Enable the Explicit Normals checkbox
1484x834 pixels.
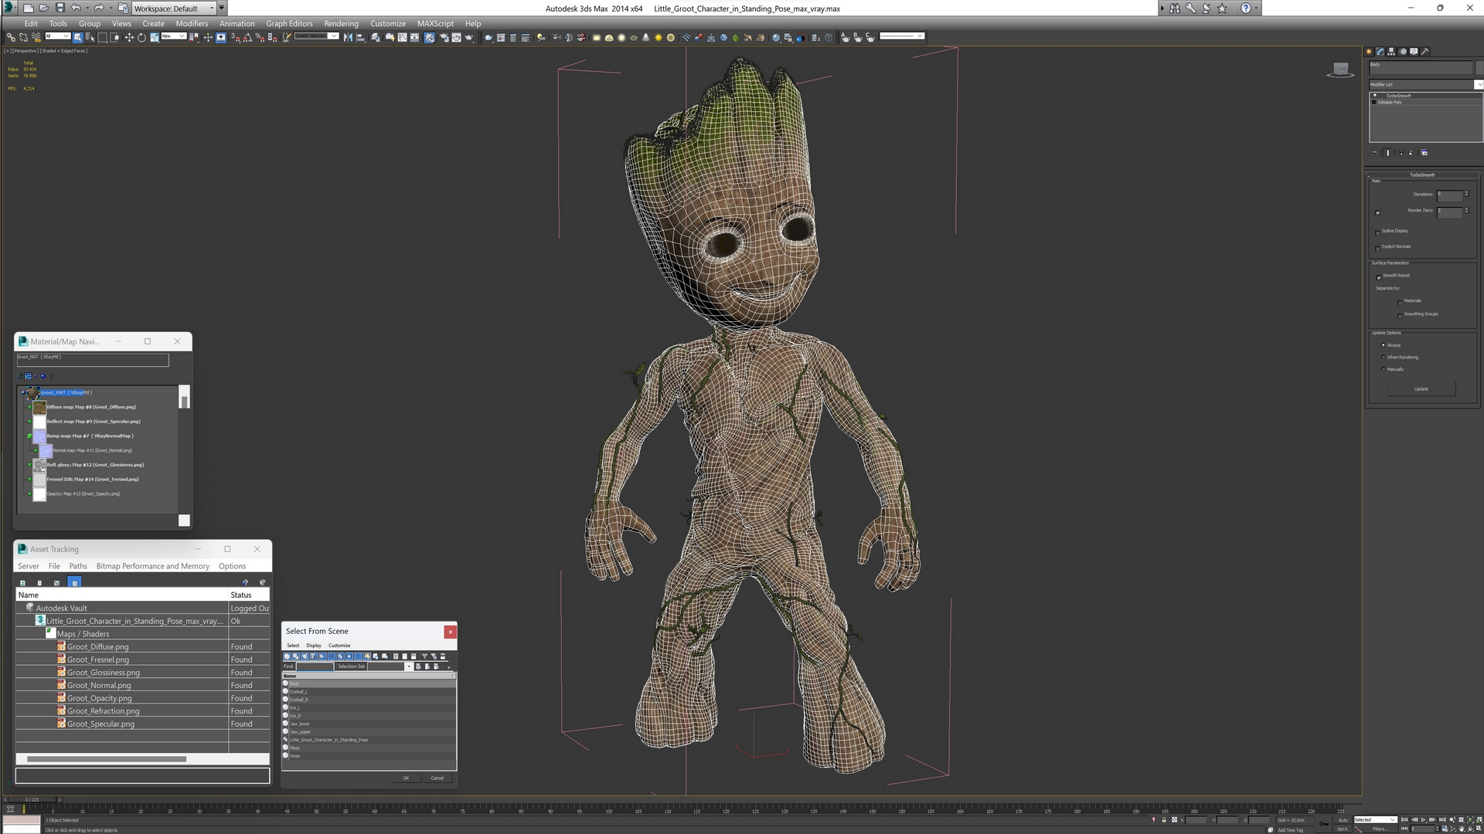click(1377, 249)
